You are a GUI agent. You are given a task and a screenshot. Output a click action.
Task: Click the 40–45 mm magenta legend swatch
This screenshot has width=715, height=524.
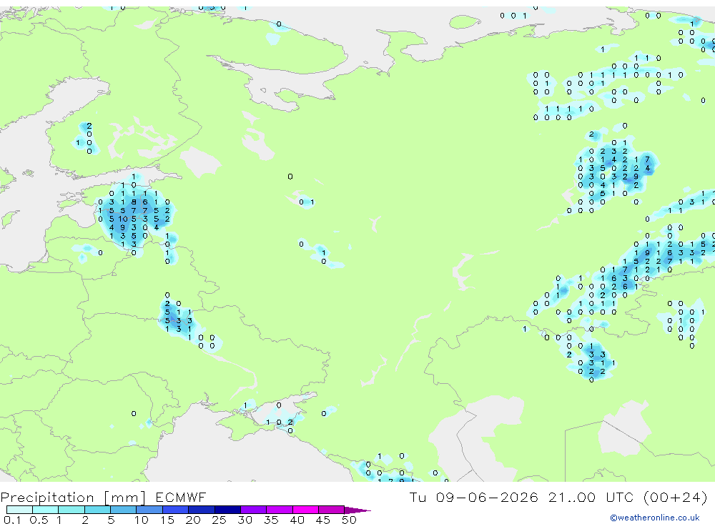pos(305,510)
